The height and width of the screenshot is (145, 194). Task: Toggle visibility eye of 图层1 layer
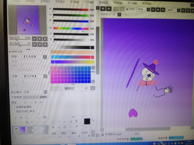coord(16,129)
